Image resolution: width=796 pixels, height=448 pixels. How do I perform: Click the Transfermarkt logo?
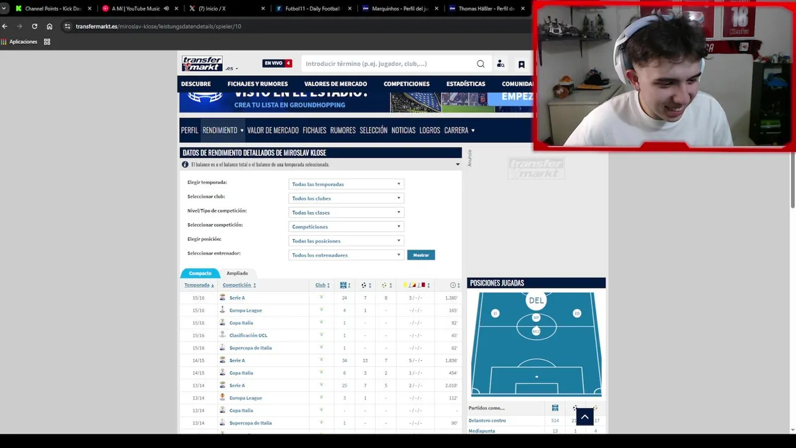pos(202,63)
